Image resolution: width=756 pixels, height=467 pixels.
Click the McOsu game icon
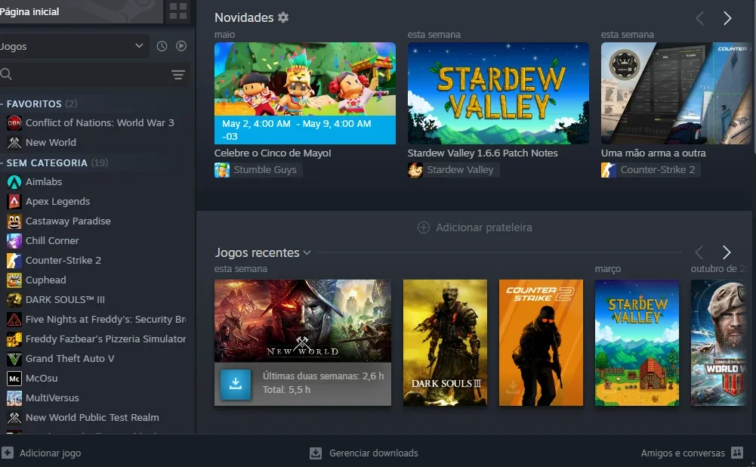coord(14,379)
